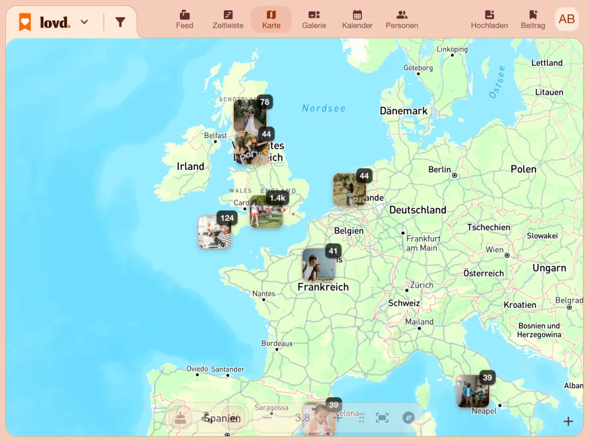Click the Ungarn map label

click(x=549, y=268)
